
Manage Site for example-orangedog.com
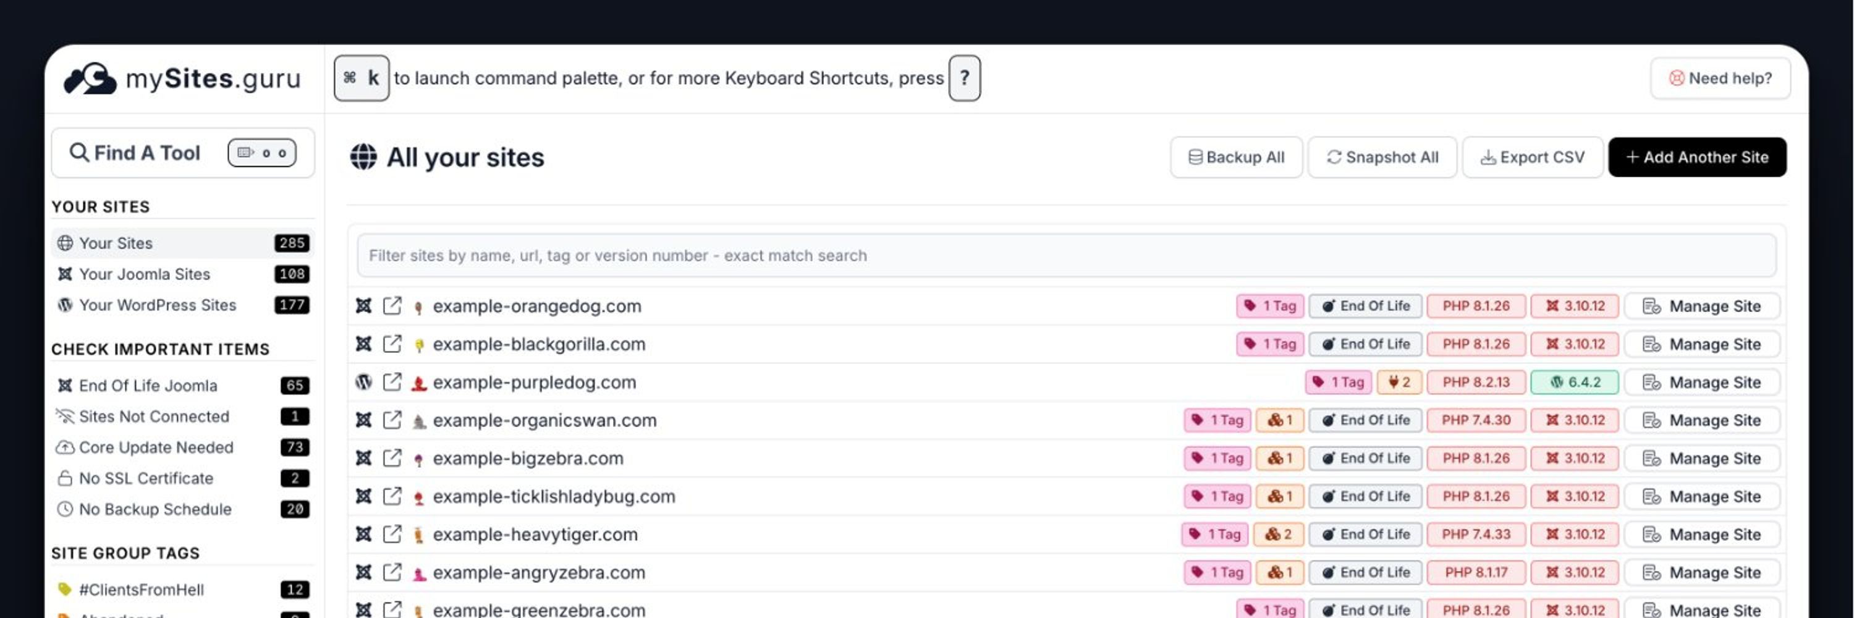pyautogui.click(x=1702, y=306)
